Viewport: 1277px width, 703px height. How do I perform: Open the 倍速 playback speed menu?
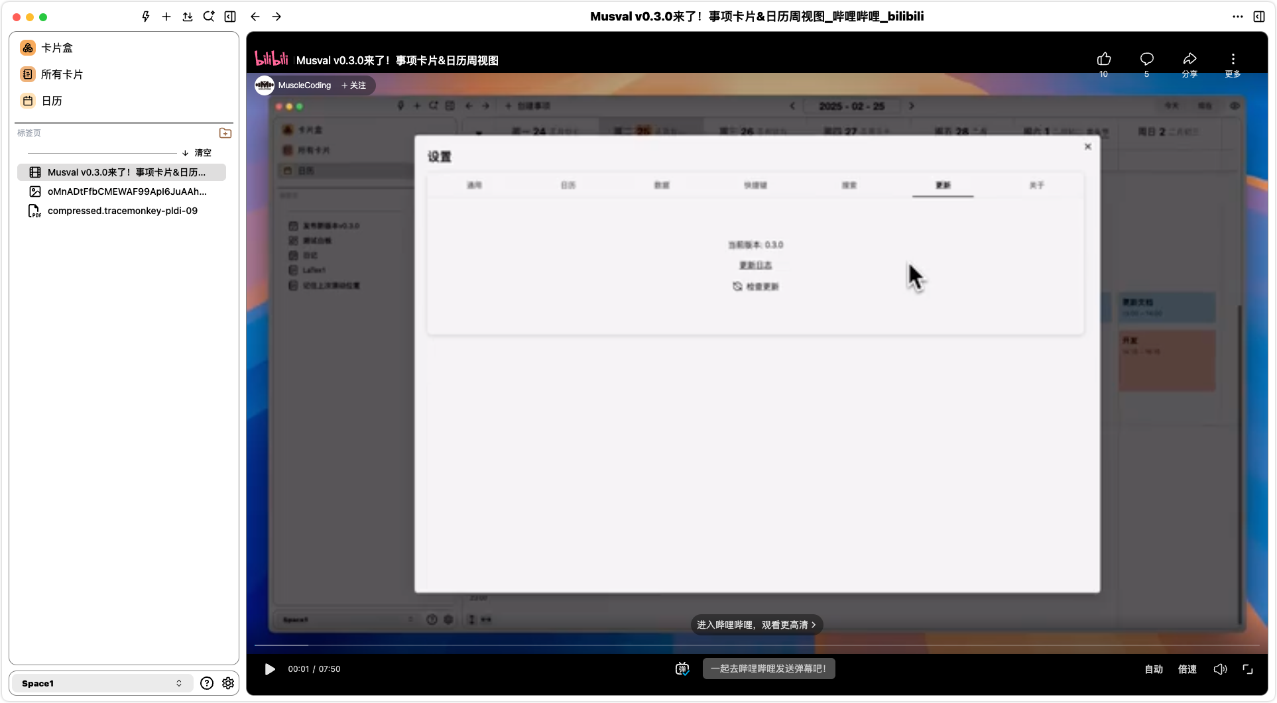point(1187,669)
